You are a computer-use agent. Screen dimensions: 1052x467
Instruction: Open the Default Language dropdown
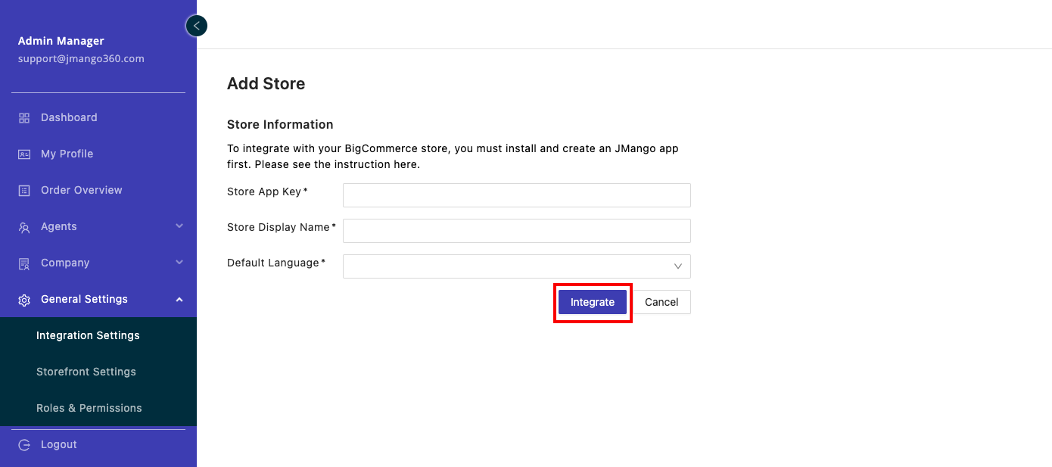point(516,266)
